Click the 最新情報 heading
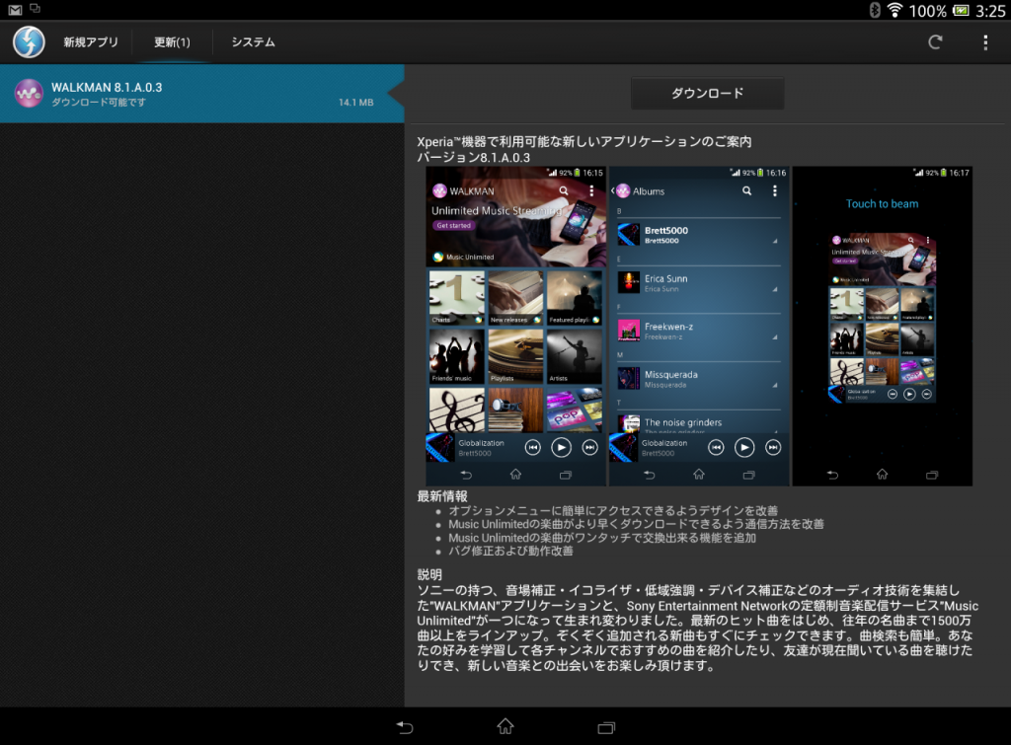Screen dimensions: 1011x745 tap(442, 496)
